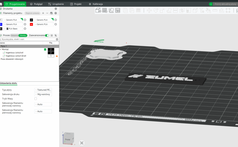Screen dimensions: 238x147
Task: Open Typ płyty Textured PEI dropdown
Action: point(43,90)
